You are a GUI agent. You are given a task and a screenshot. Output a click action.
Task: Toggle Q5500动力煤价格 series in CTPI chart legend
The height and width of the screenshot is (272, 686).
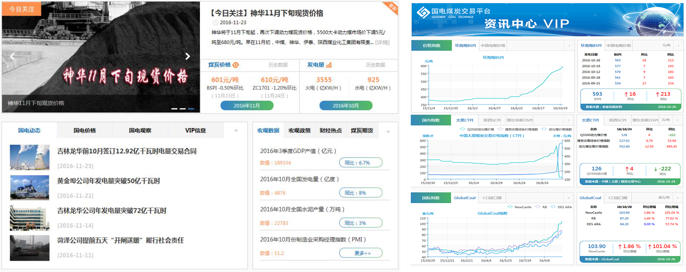pos(477,129)
